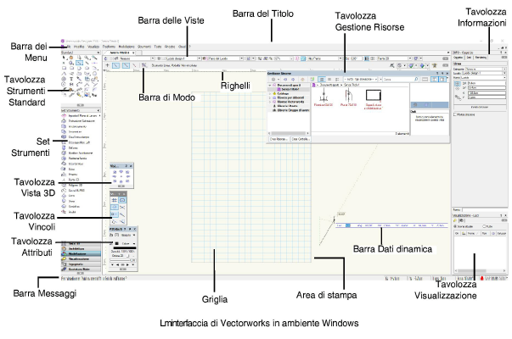
Task: Click the Crea Cartella... button
Action: (x=301, y=139)
